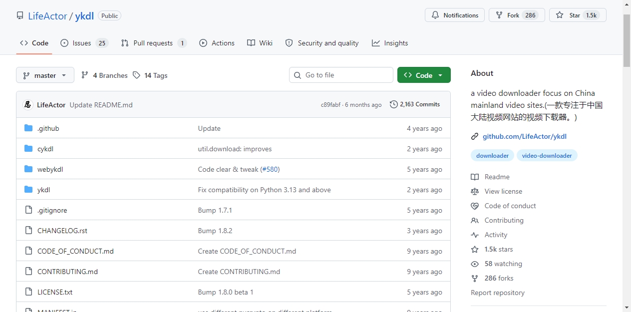Click the Notifications bell button
The image size is (631, 312).
coord(455,15)
